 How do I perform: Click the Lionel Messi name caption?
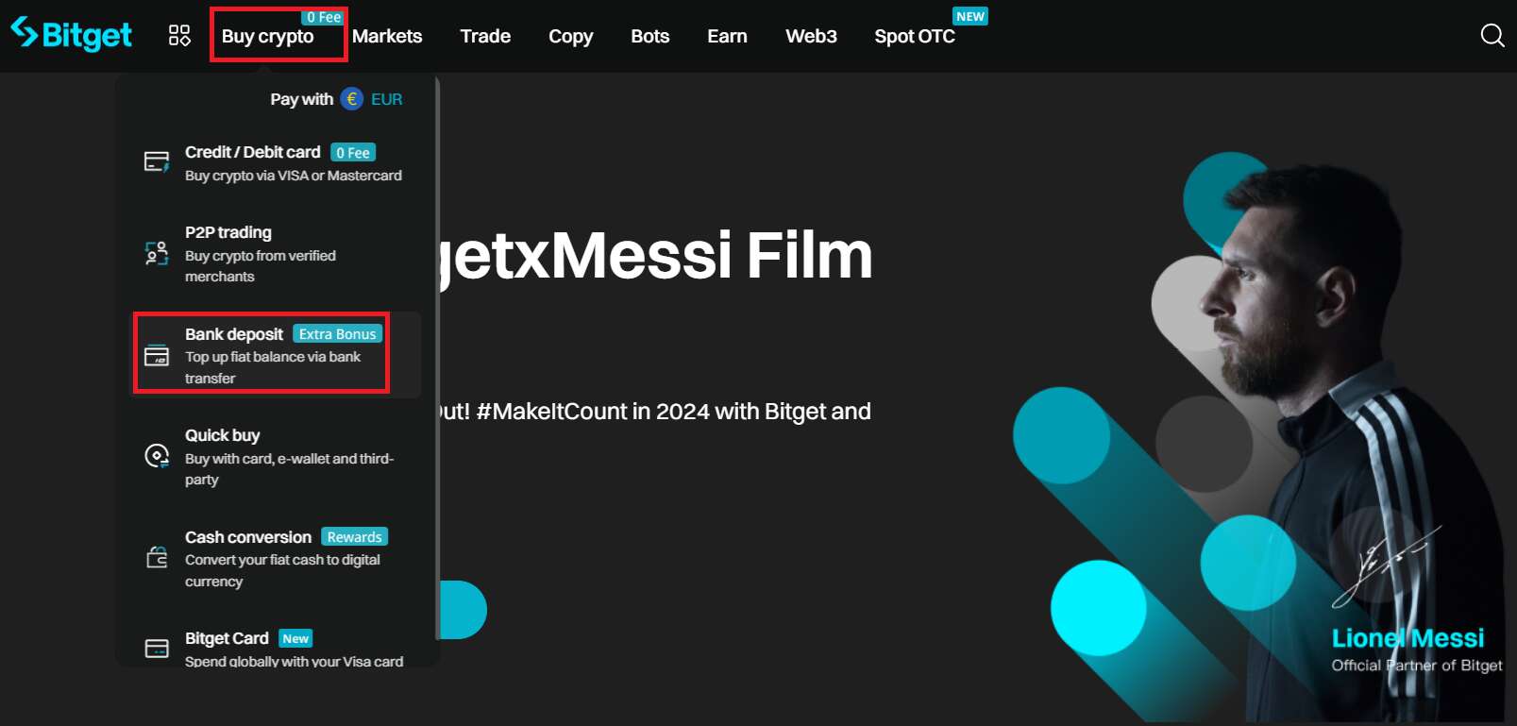(x=1407, y=638)
